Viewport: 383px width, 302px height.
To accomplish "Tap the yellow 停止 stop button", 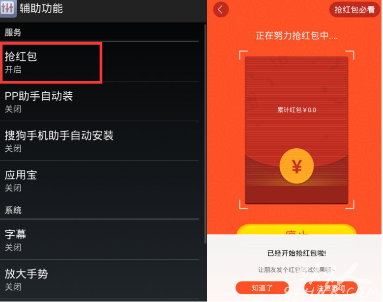I will [296, 229].
